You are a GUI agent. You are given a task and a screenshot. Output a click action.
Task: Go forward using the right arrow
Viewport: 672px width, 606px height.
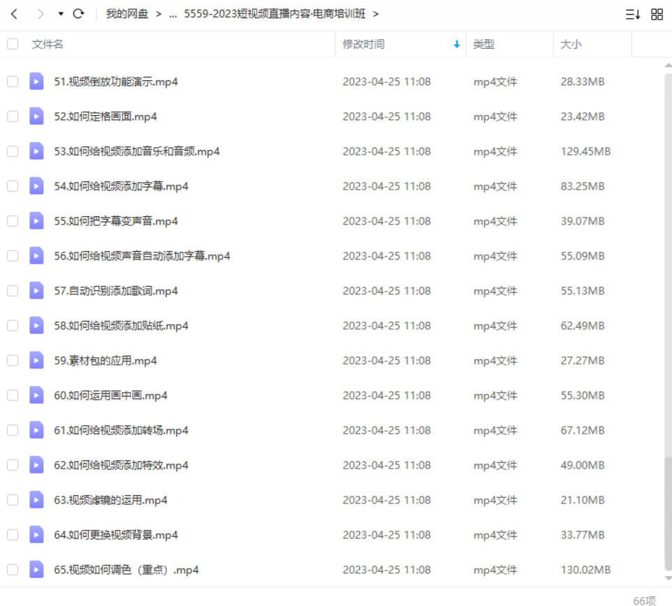pyautogui.click(x=40, y=14)
